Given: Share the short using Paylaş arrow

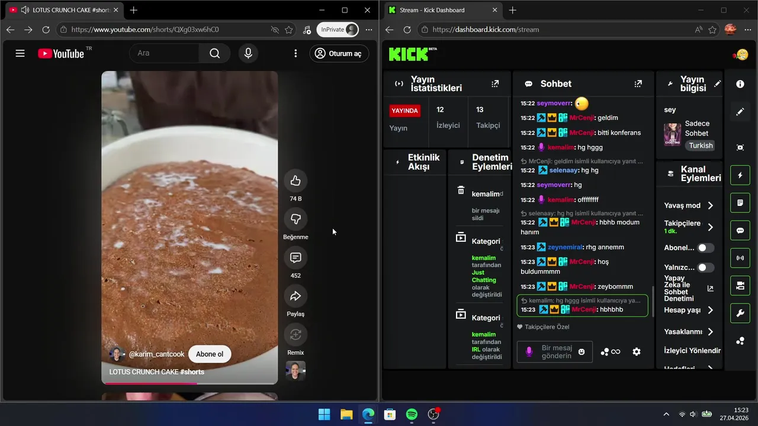Looking at the screenshot, I should (x=296, y=296).
